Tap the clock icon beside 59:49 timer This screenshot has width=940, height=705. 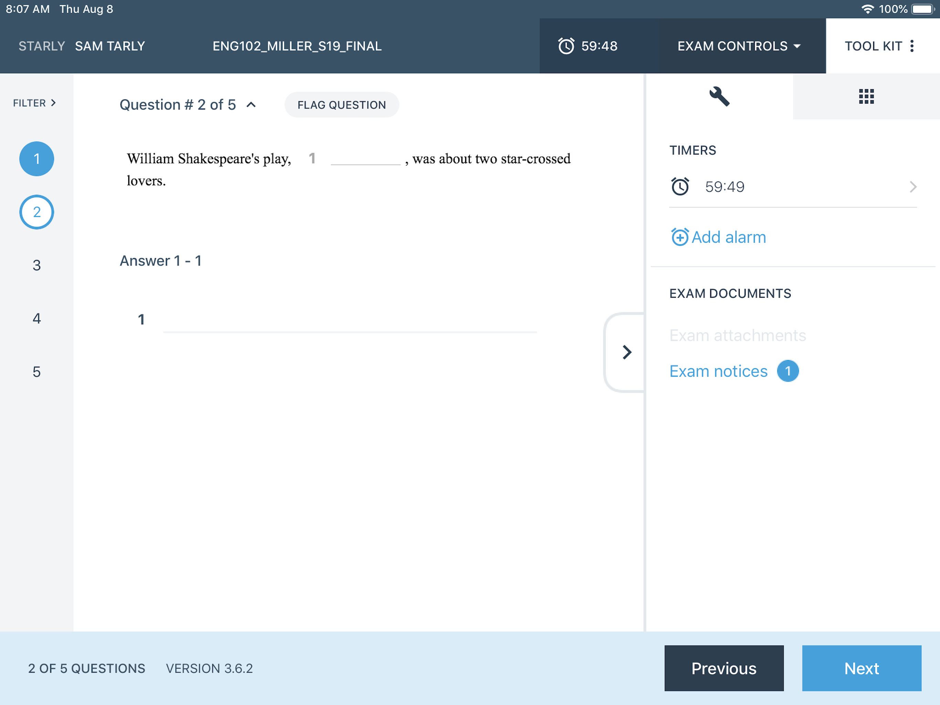tap(680, 187)
